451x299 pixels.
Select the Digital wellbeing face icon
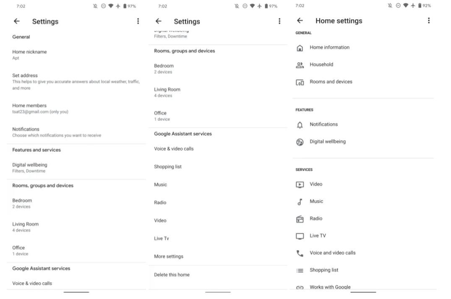click(x=300, y=142)
